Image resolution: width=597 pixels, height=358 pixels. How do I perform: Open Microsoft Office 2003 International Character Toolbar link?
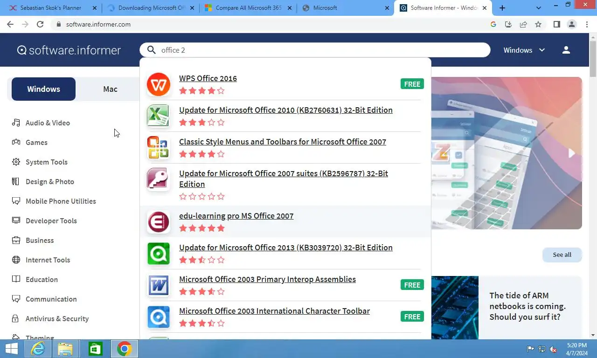(x=274, y=311)
